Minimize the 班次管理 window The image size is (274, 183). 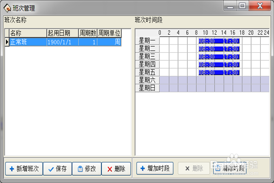pyautogui.click(x=230, y=6)
